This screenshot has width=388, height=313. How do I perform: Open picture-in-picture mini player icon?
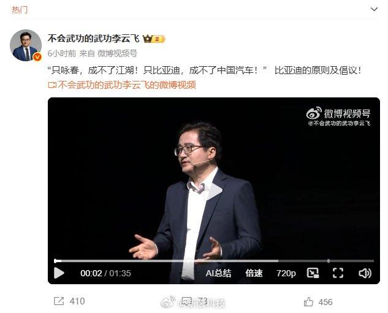[x=313, y=273]
